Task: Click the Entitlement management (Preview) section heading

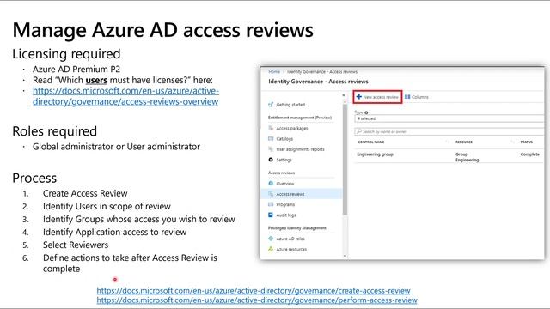Action: click(300, 118)
